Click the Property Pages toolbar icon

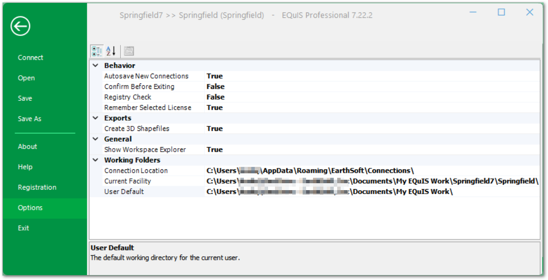(128, 51)
